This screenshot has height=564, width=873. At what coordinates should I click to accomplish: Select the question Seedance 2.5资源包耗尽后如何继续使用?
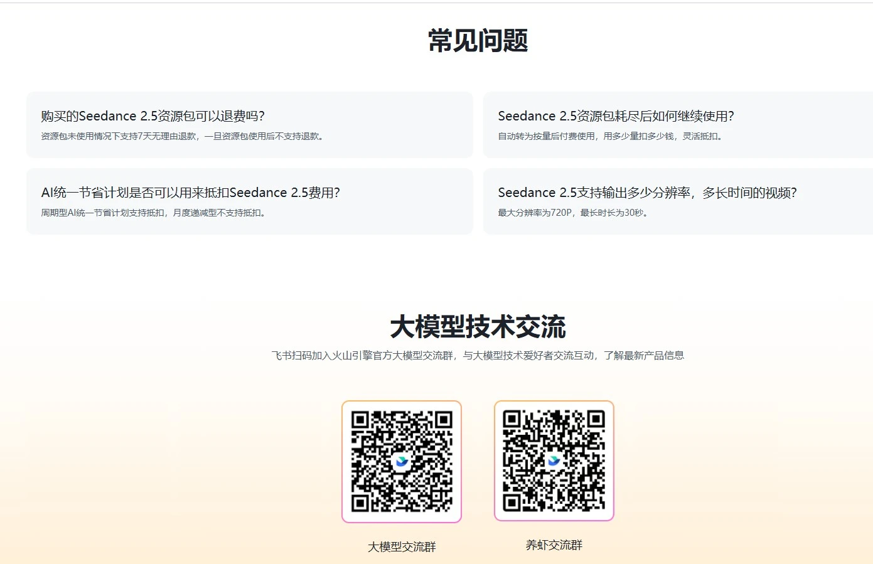click(616, 116)
